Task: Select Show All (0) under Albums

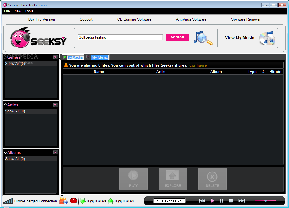Action: (31, 159)
